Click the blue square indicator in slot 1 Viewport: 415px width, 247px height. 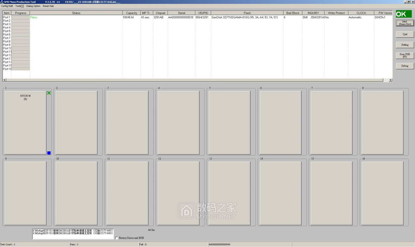tap(49, 153)
